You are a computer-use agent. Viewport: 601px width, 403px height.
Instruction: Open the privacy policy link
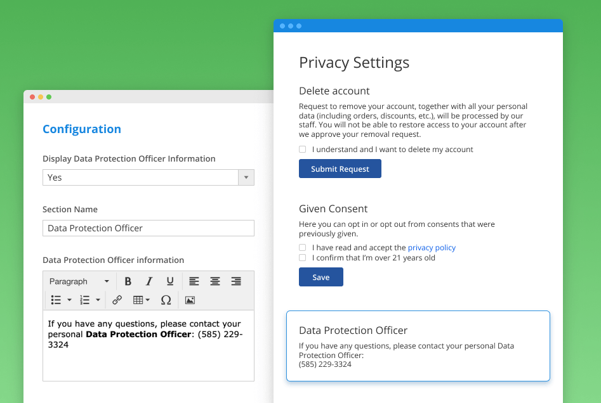(432, 248)
